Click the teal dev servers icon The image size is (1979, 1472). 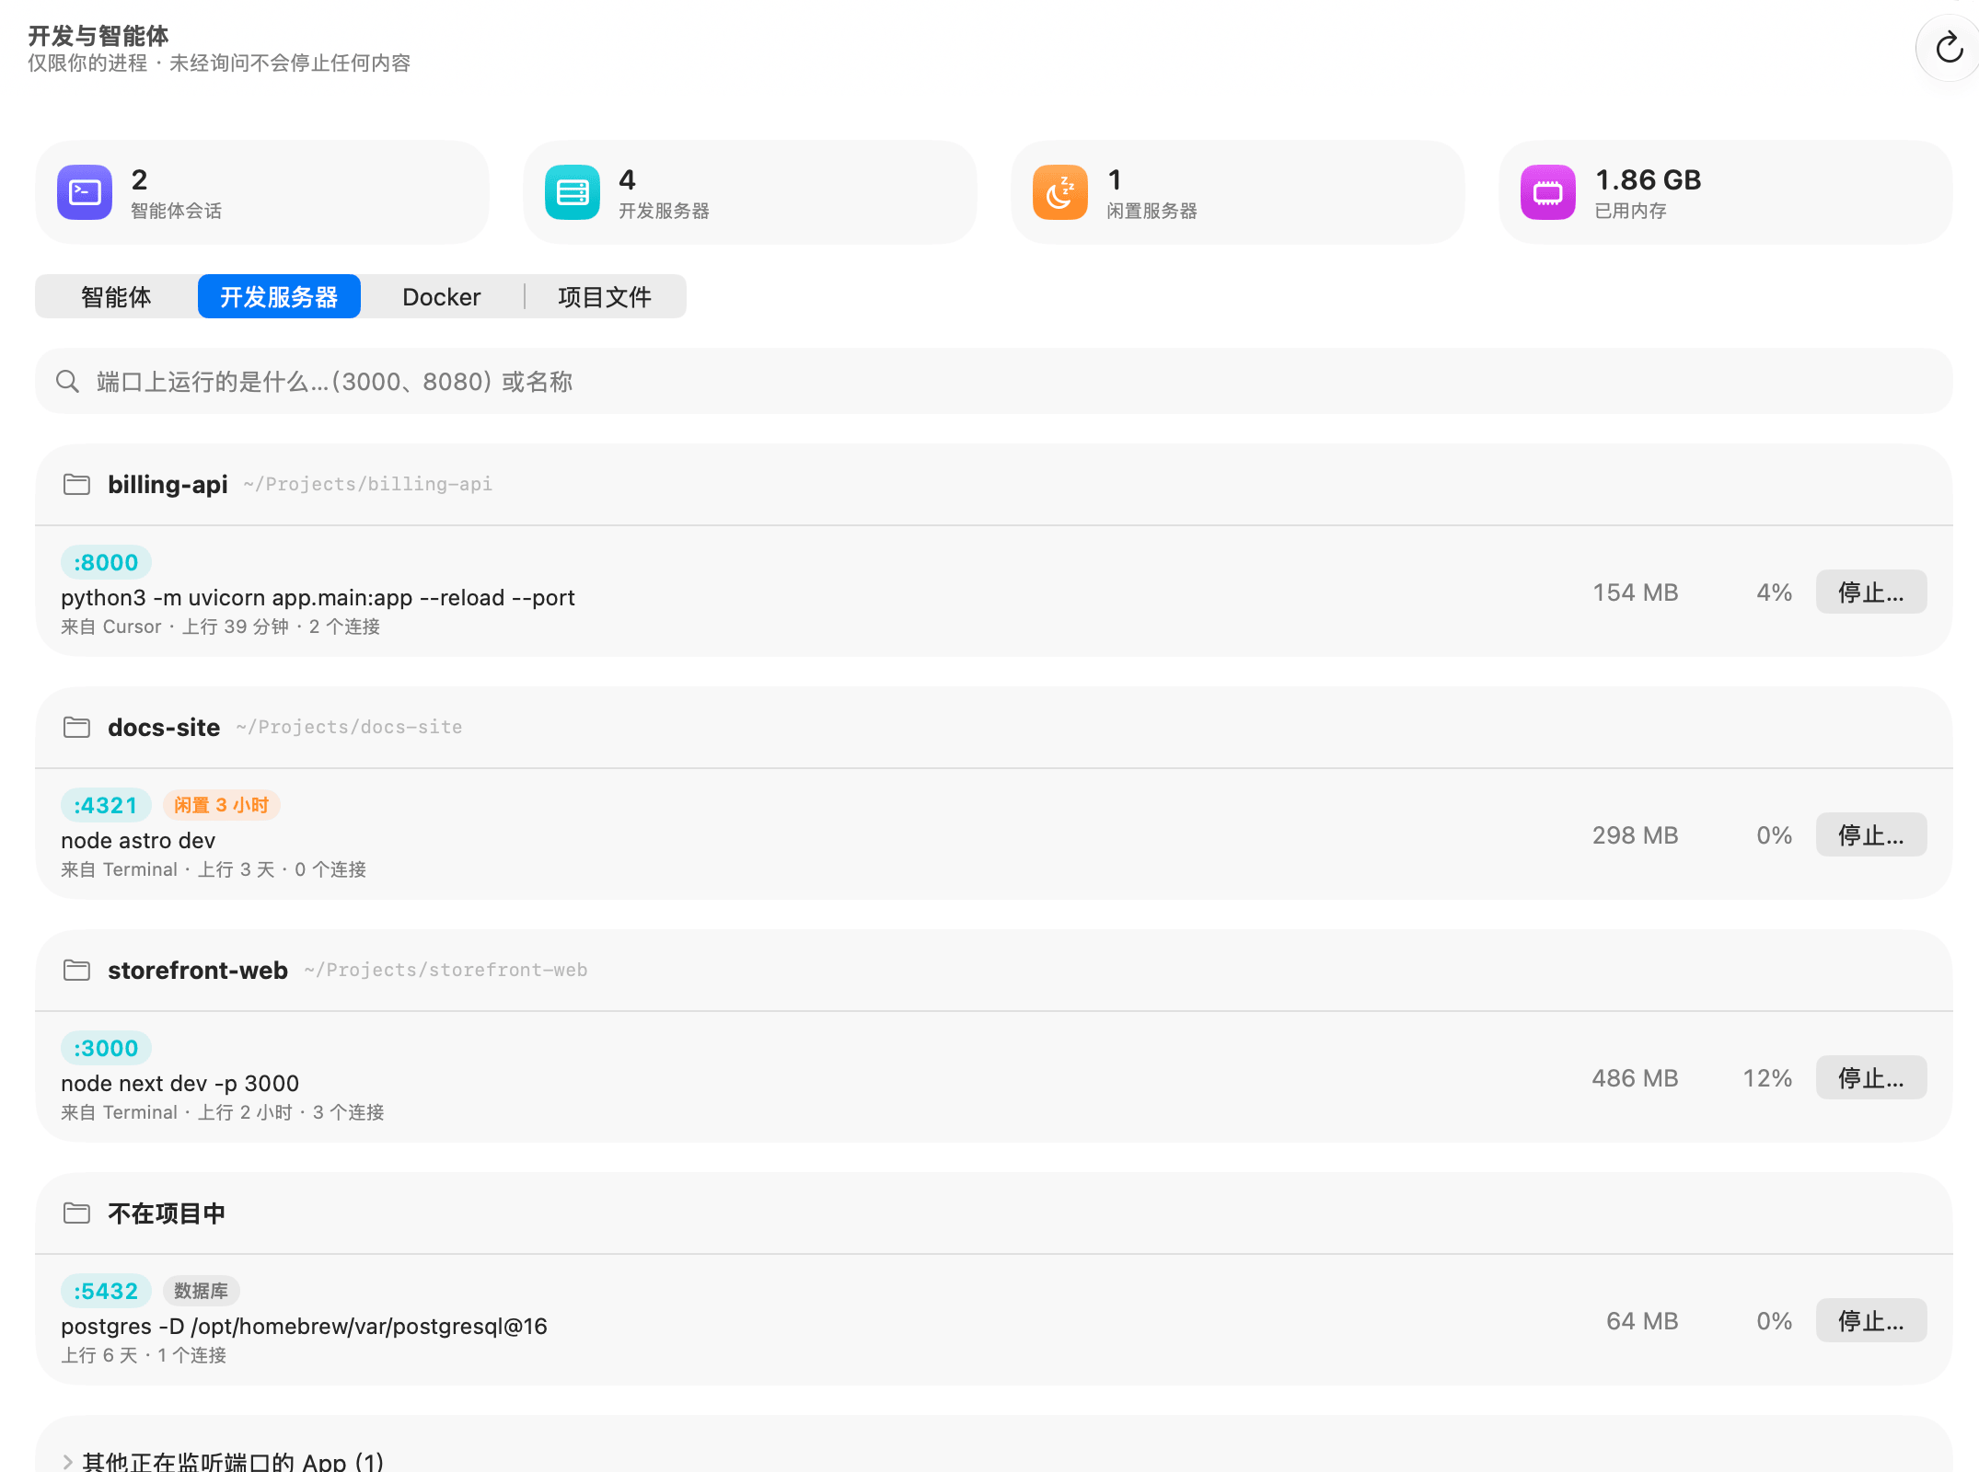(x=573, y=192)
